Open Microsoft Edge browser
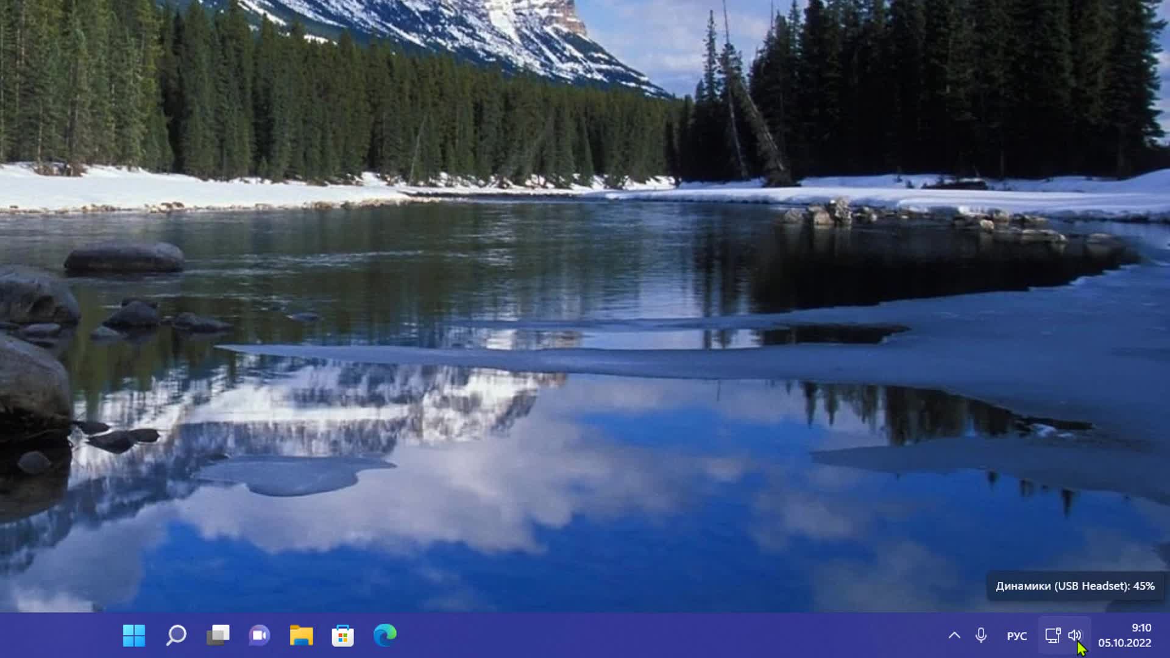 pos(385,635)
